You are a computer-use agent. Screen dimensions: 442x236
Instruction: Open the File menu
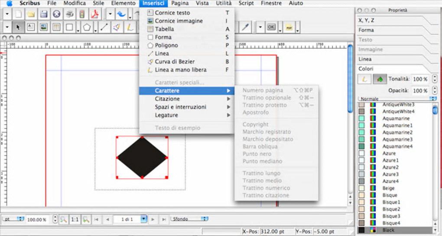pyautogui.click(x=52, y=3)
